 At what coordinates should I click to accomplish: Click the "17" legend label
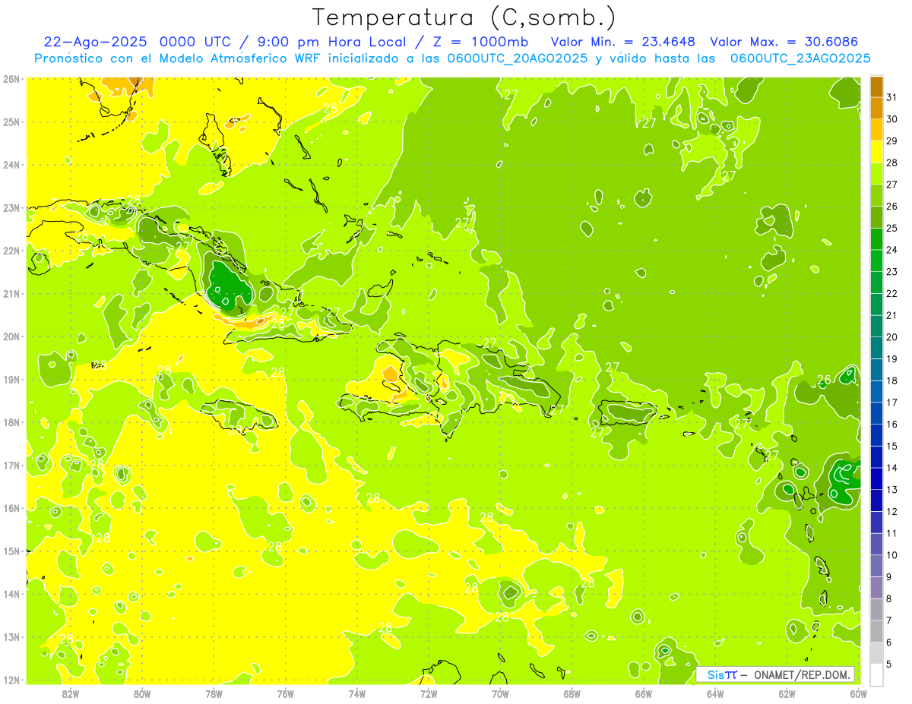(x=892, y=403)
